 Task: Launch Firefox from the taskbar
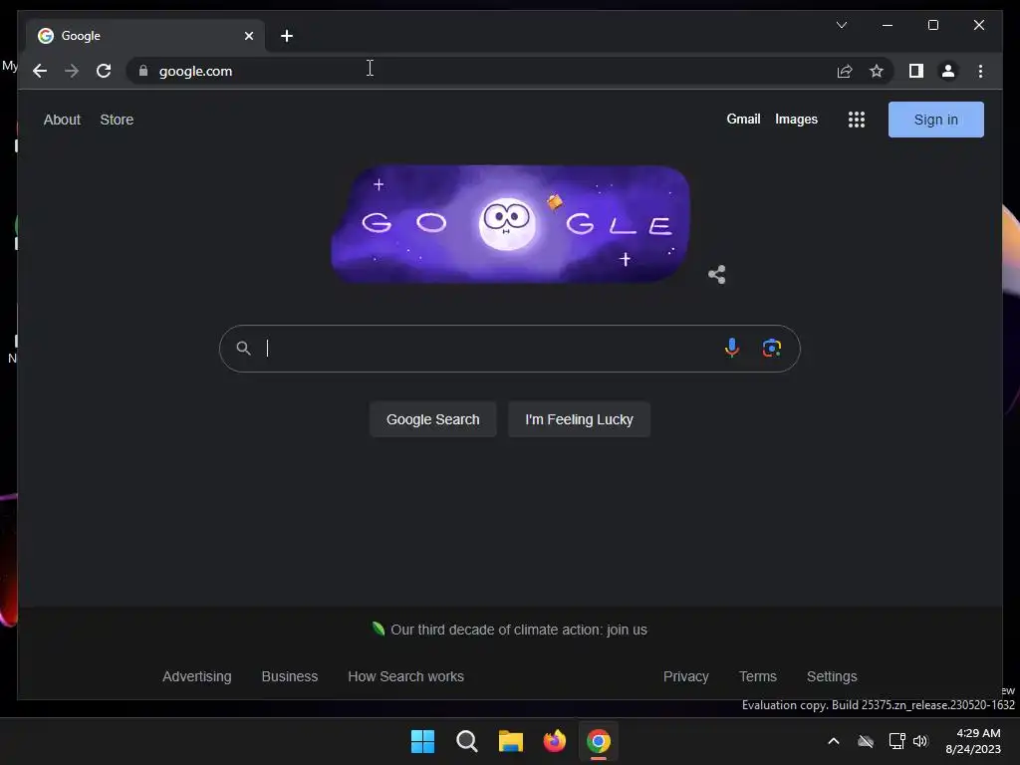[554, 741]
